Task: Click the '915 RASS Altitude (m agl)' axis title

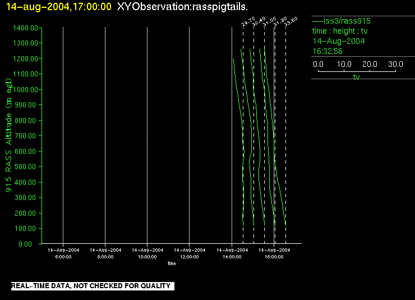Action: (x=8, y=135)
